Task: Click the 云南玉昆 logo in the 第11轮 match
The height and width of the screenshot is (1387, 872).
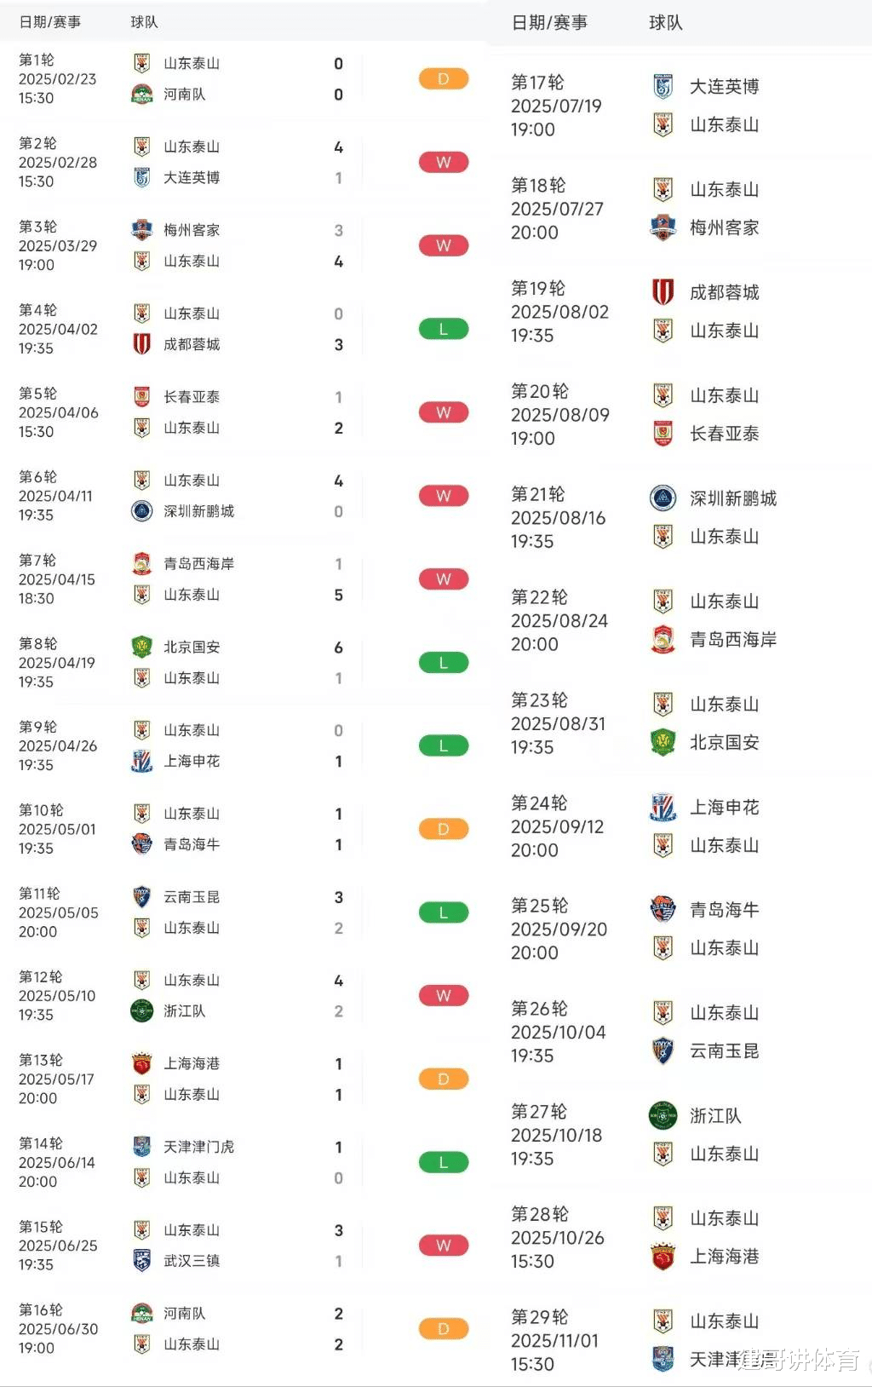Action: (142, 897)
